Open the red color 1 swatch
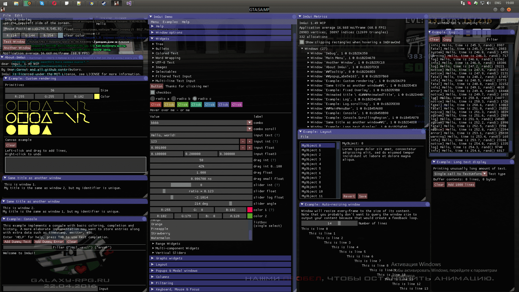The height and width of the screenshot is (292, 519). click(250, 210)
